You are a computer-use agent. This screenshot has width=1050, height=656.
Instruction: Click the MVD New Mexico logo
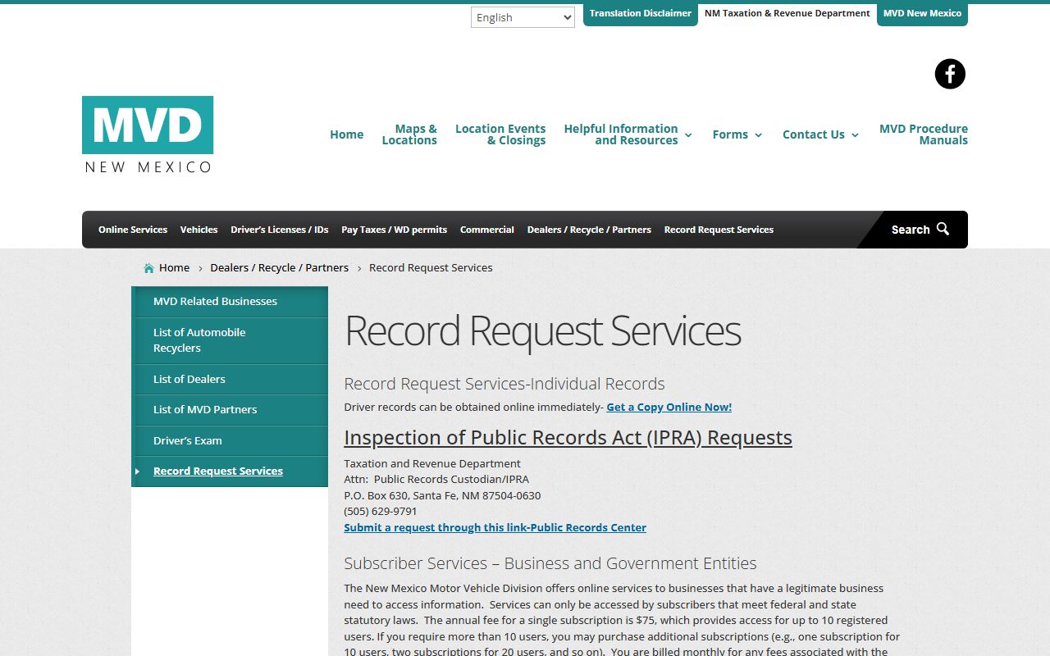coord(148,134)
